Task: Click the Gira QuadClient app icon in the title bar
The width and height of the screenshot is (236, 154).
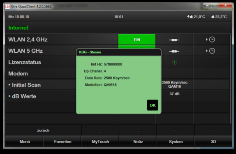Action: click(x=7, y=7)
